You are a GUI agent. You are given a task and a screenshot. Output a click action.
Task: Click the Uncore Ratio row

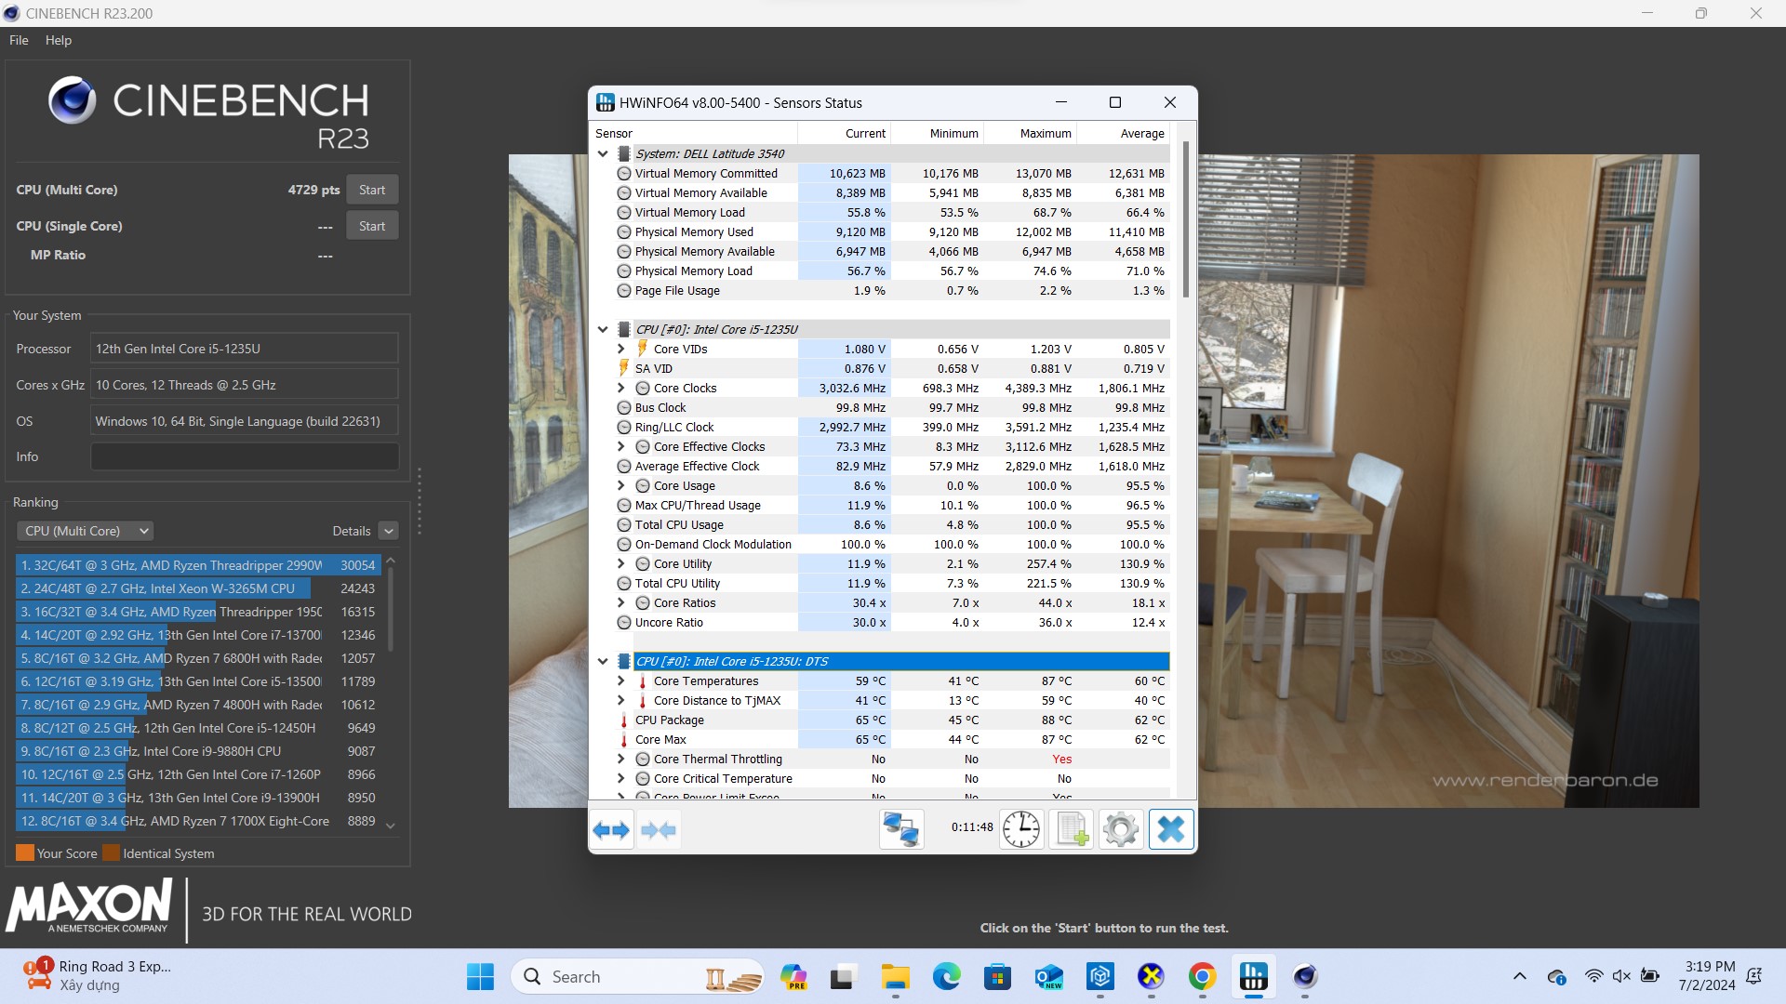coord(891,622)
